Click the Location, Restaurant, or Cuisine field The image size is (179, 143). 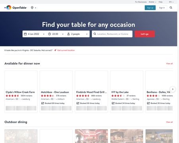point(112,34)
